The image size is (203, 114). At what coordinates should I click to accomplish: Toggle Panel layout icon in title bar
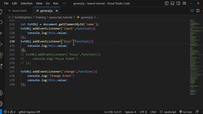click(x=173, y=3)
